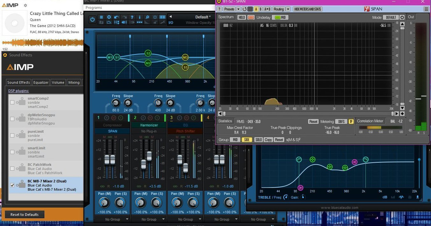
Task: Click the I/O label in MB-7 Mixer
Action: pos(171,23)
